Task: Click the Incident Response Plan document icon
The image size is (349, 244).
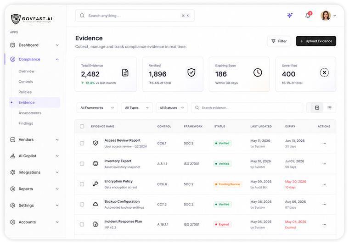Action: (96, 224)
